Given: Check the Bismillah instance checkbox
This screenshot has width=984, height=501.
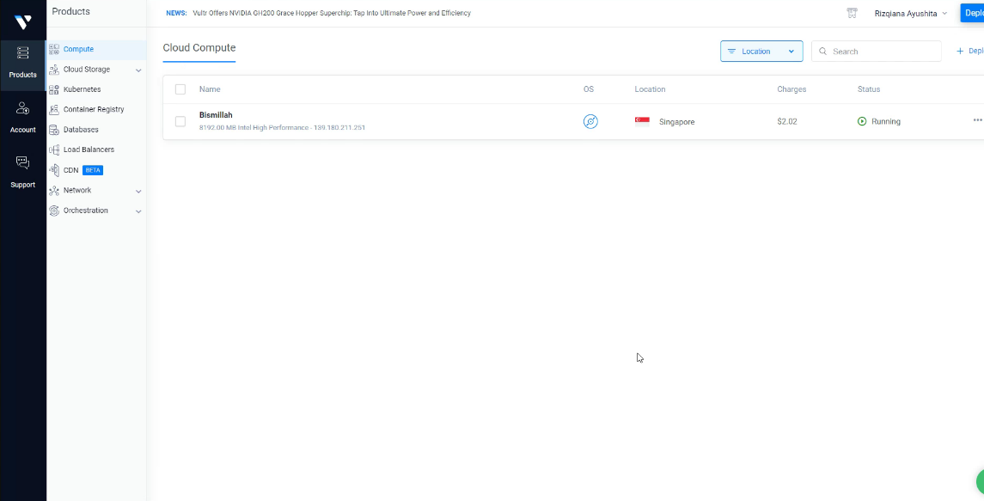Looking at the screenshot, I should (180, 121).
